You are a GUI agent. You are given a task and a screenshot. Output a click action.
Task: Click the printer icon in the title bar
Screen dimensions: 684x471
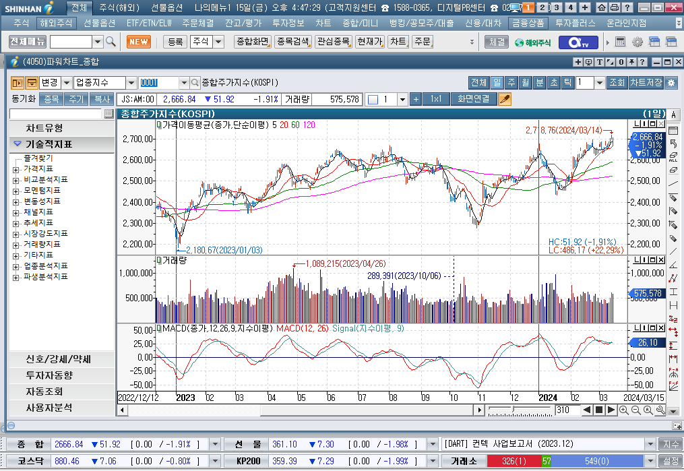coord(614,7)
